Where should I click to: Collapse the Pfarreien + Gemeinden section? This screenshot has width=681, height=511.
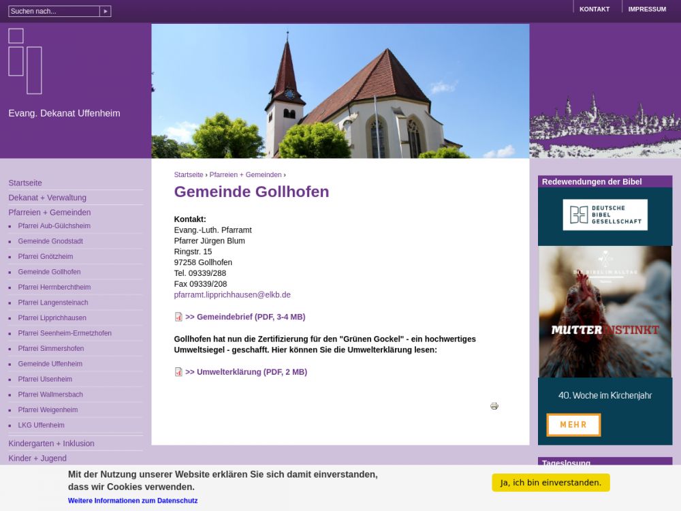(49, 213)
